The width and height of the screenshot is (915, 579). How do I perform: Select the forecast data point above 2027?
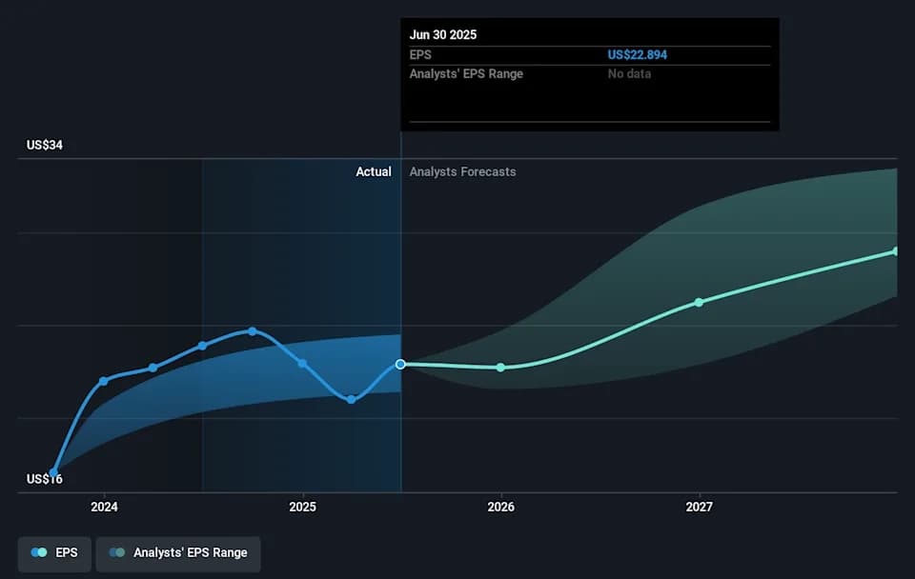(x=699, y=302)
